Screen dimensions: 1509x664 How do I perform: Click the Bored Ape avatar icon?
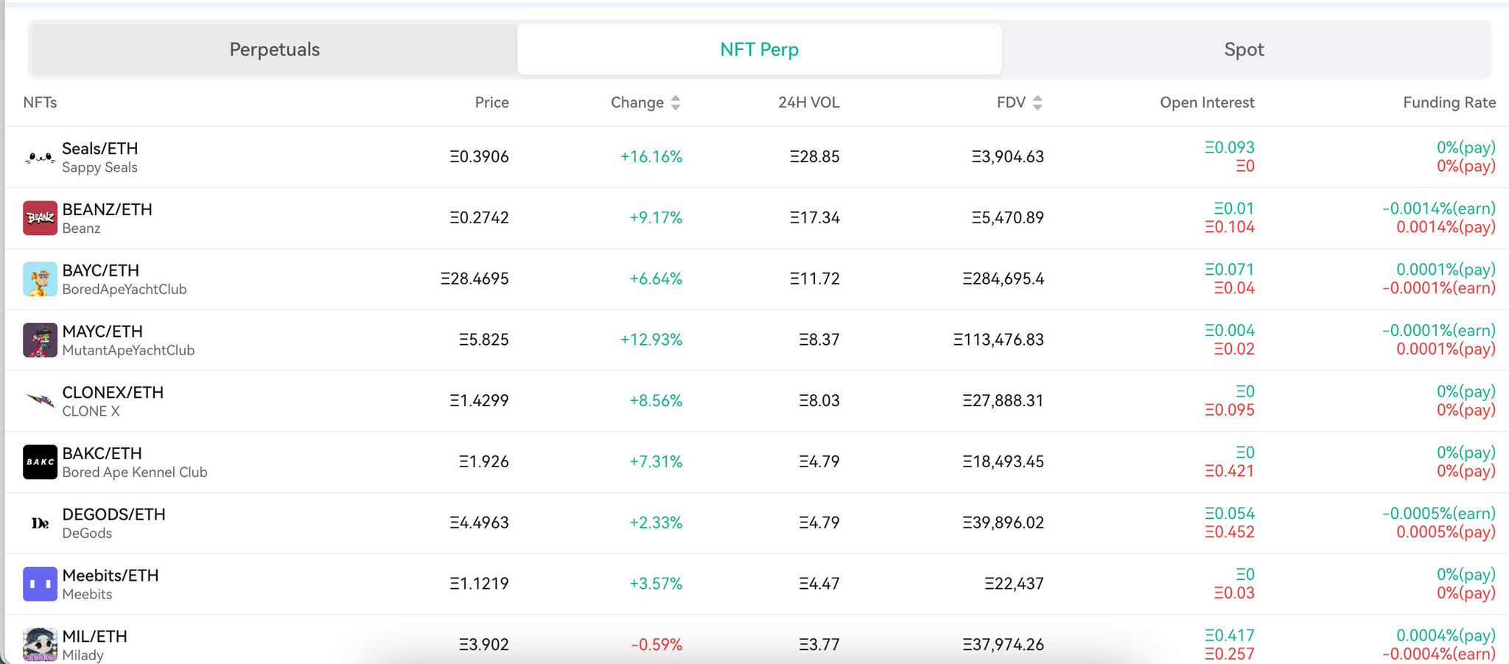pyautogui.click(x=40, y=279)
